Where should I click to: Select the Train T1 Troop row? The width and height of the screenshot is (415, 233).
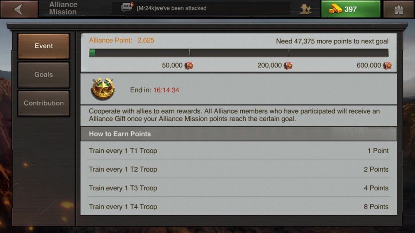click(x=239, y=151)
